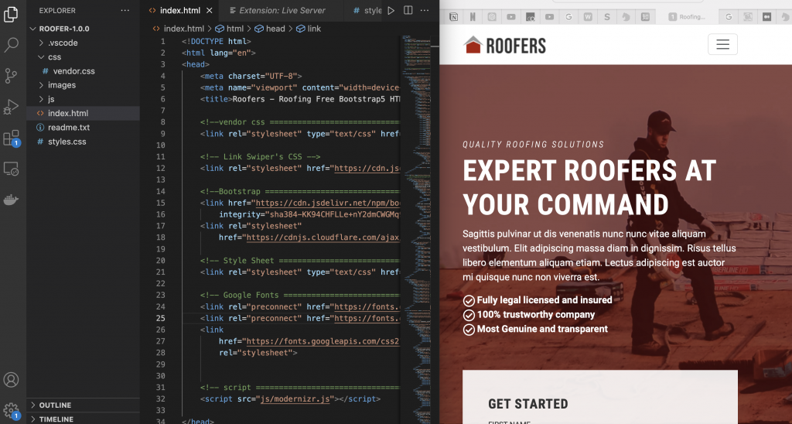Follow the fonts.googleapis.com link on line 27
The width and height of the screenshot is (792, 424).
tap(323, 341)
